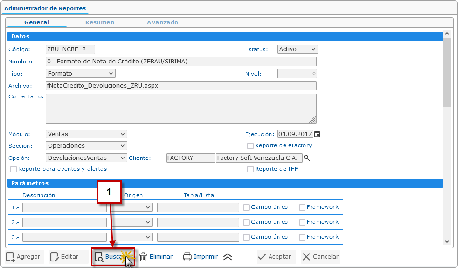Collapse toolbar with double chevron icon
This screenshot has height=268, width=458.
[227, 257]
